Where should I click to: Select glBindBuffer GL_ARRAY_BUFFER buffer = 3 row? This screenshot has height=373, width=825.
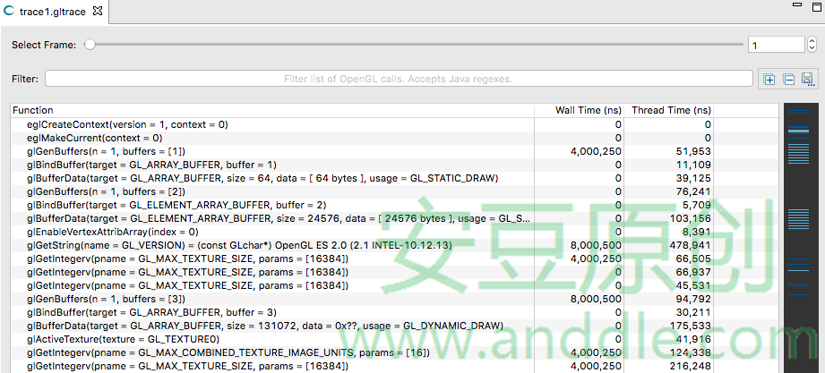point(394,312)
